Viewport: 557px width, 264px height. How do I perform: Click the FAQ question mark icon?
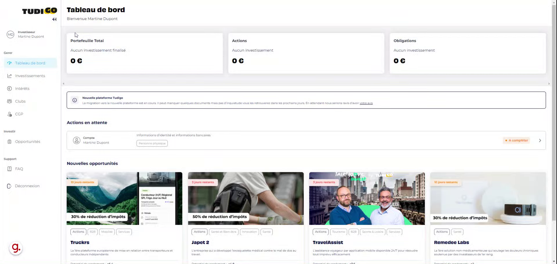10,169
